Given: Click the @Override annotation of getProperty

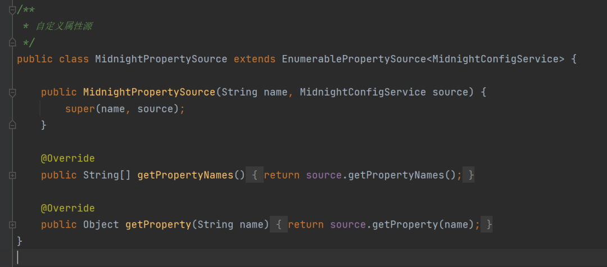Looking at the screenshot, I should point(68,208).
